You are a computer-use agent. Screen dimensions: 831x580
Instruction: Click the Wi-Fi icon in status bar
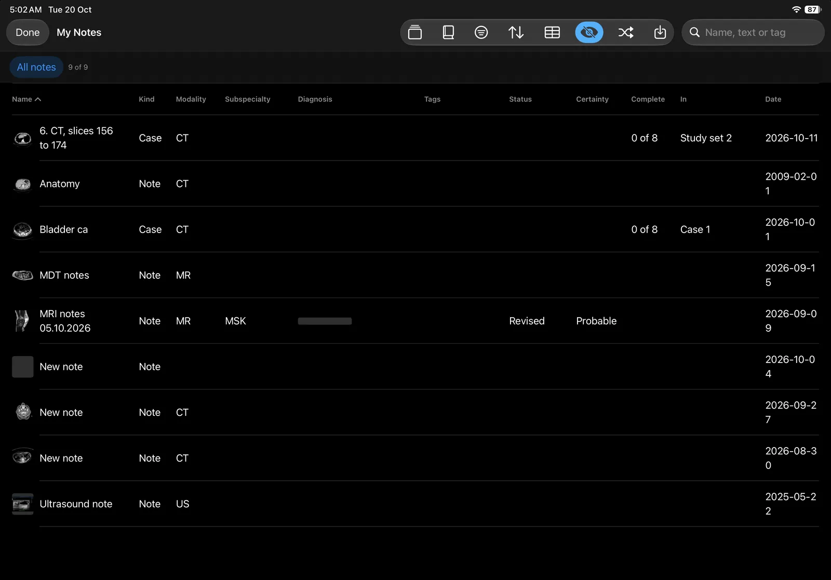[796, 9]
